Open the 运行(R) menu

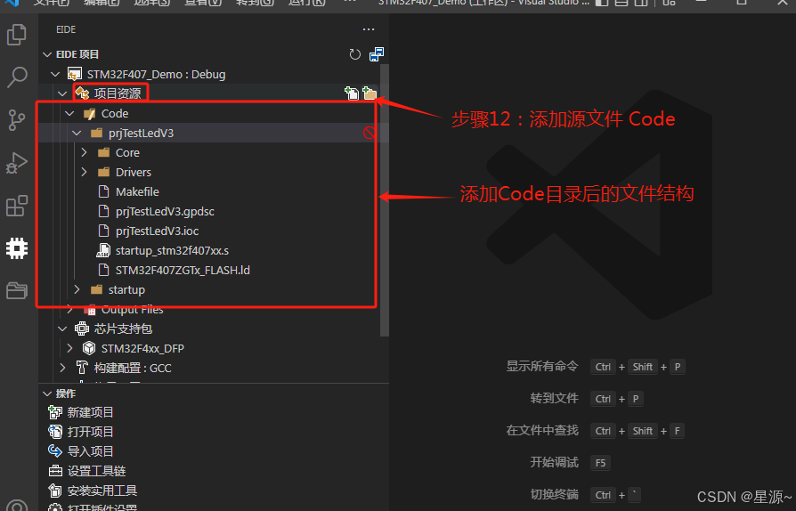click(x=306, y=3)
